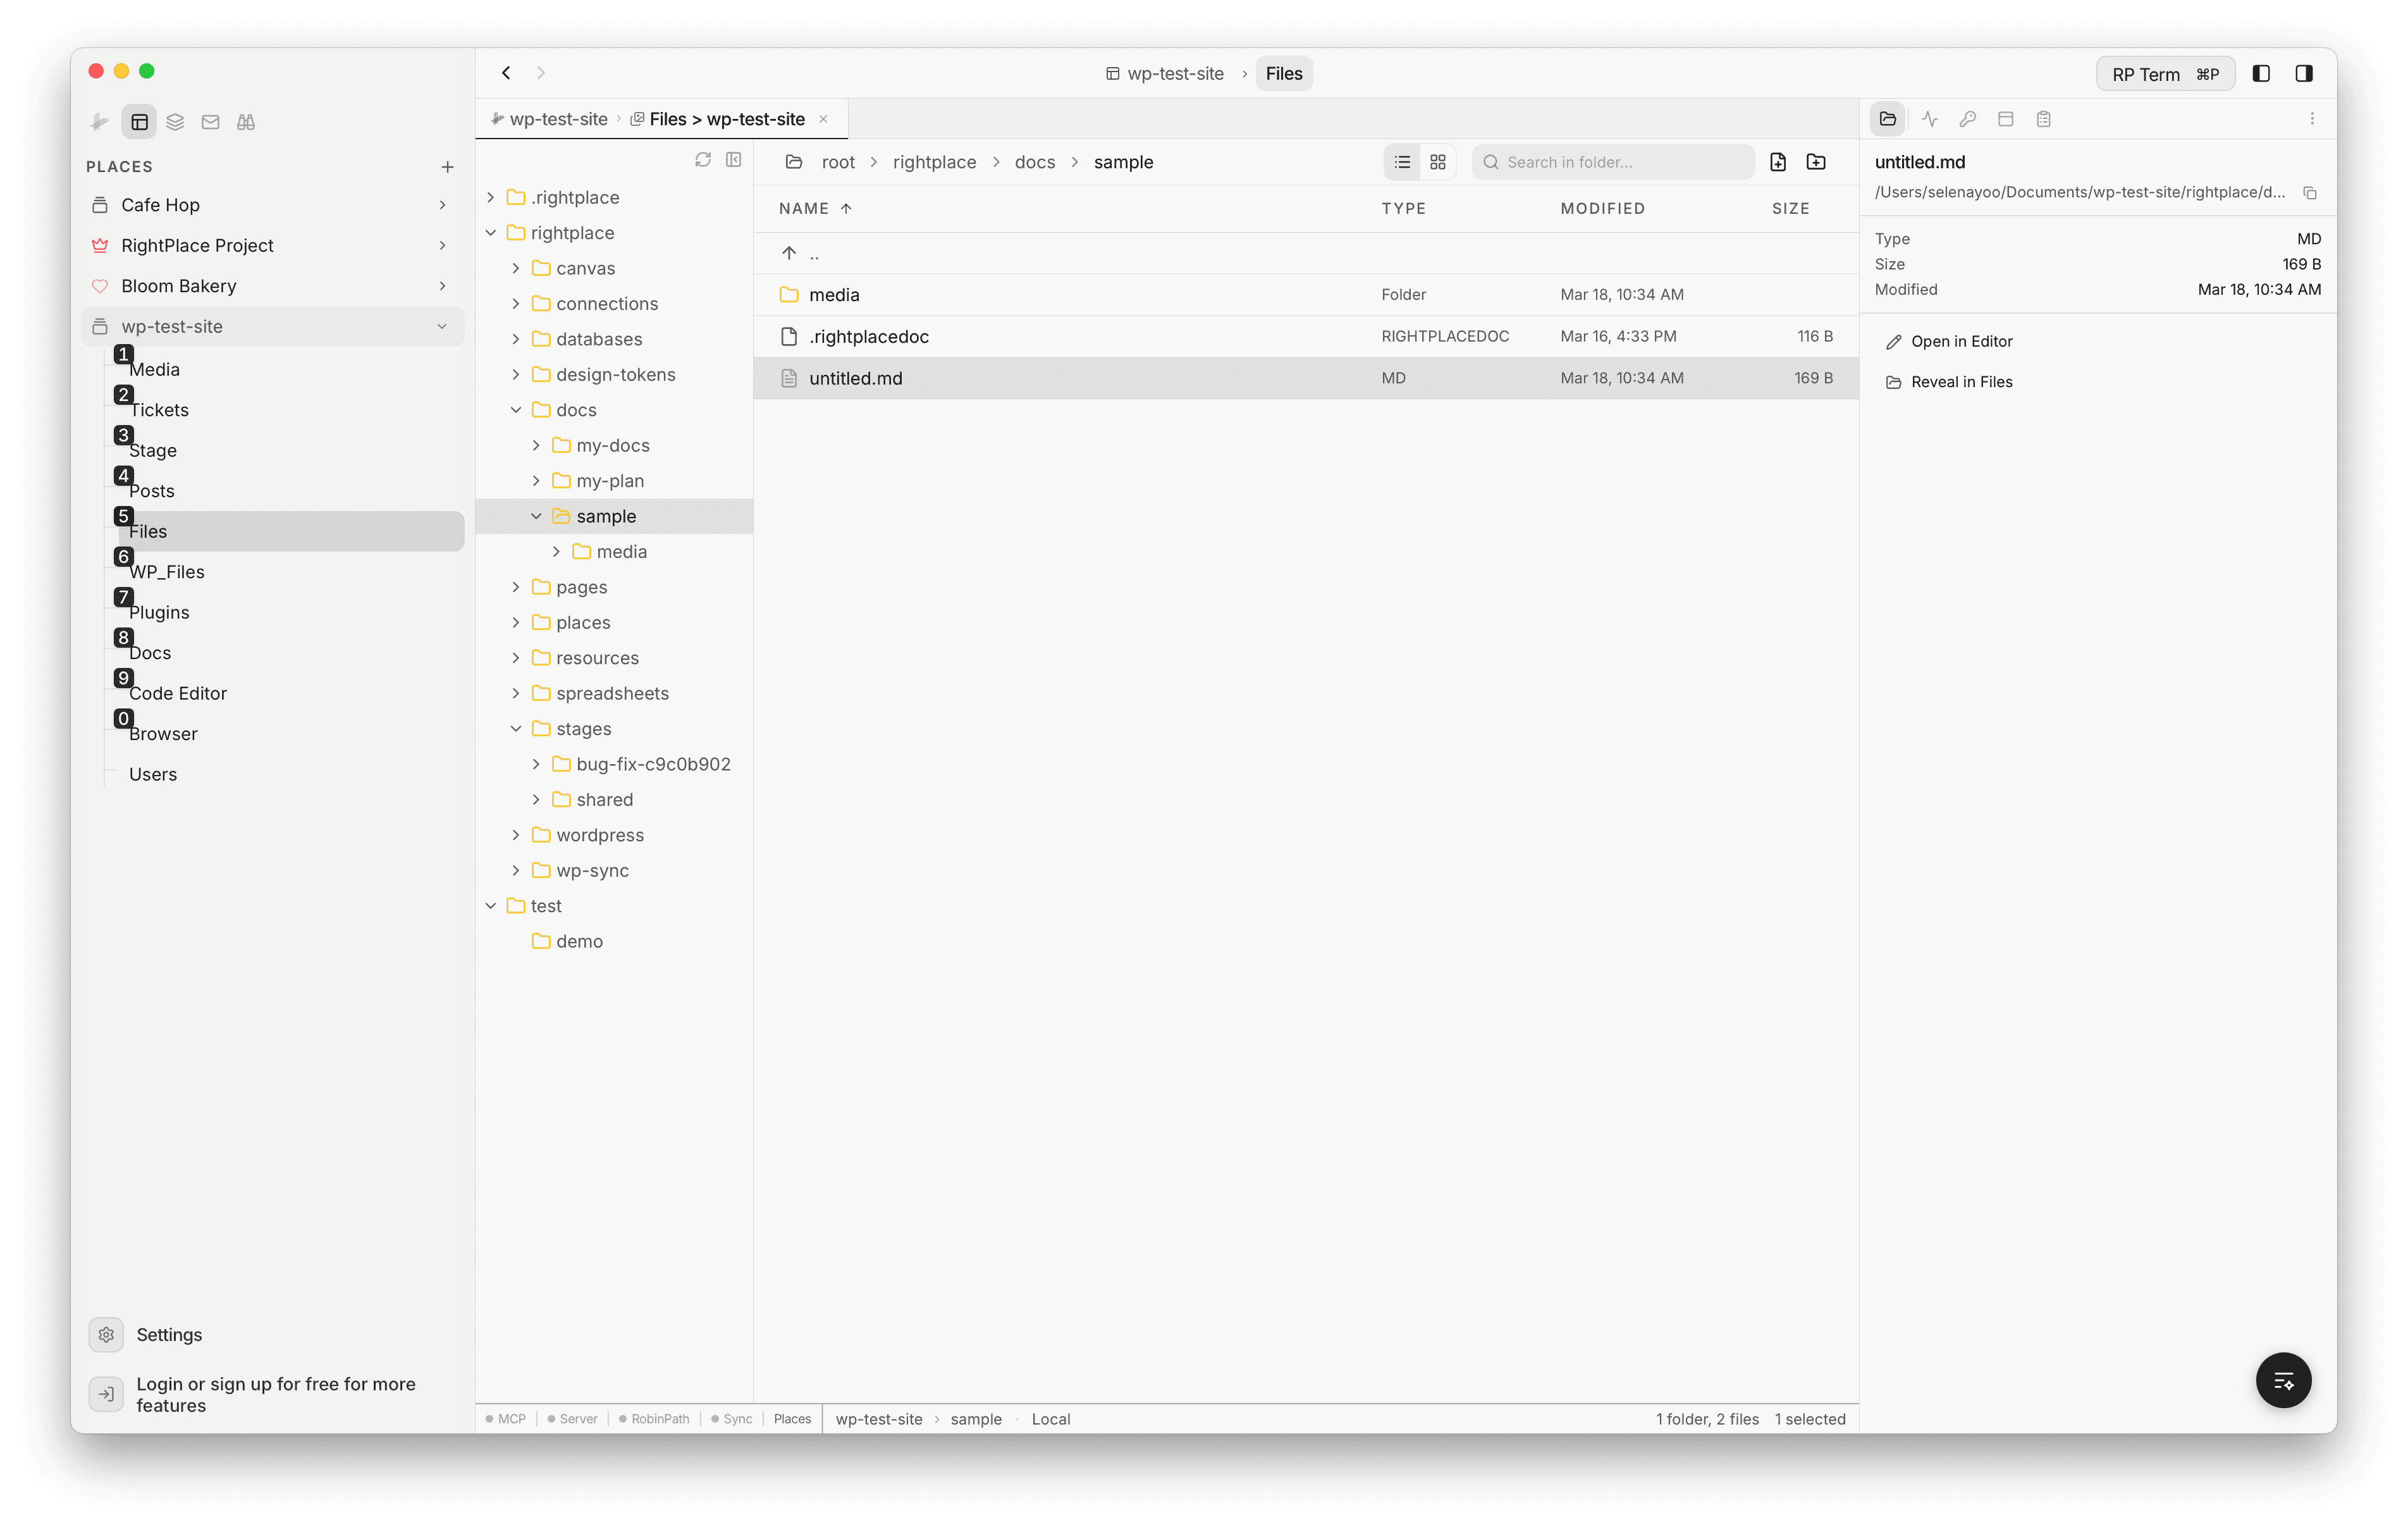Expand the wordpress folder in the tree
This screenshot has height=1527, width=2408.
tap(516, 834)
